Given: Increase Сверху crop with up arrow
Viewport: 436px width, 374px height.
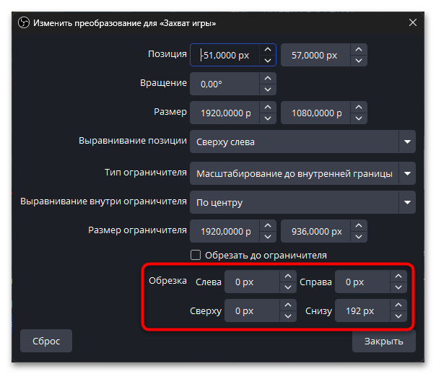Looking at the screenshot, I should coord(288,305).
